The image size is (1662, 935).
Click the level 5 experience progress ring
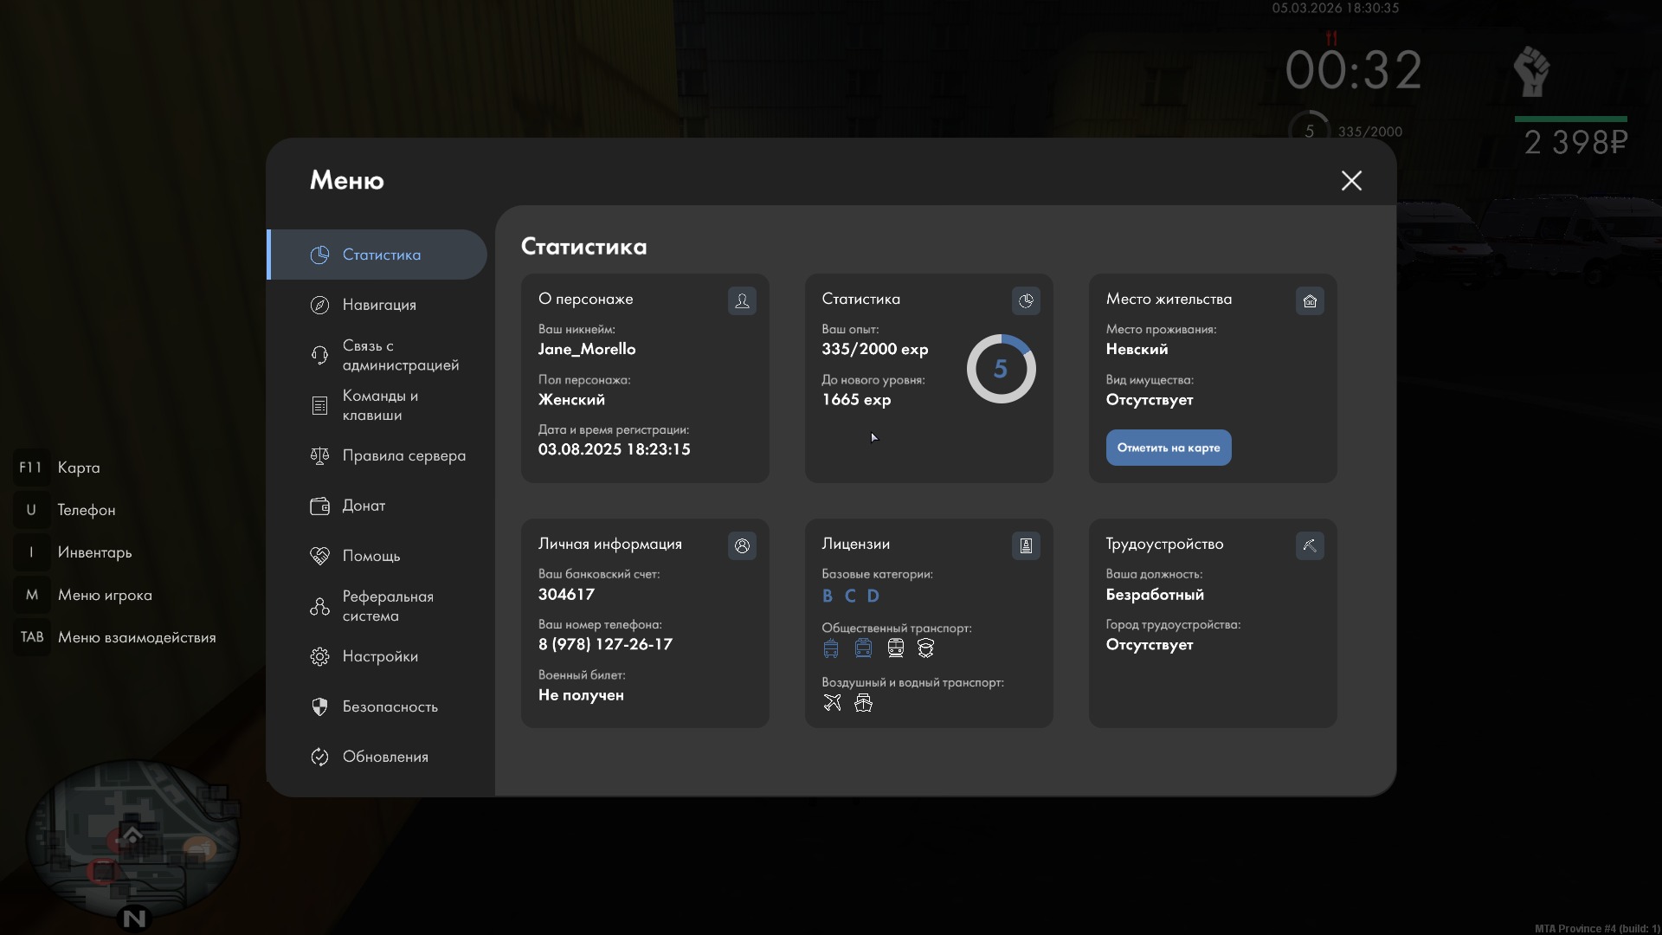pyautogui.click(x=1001, y=369)
